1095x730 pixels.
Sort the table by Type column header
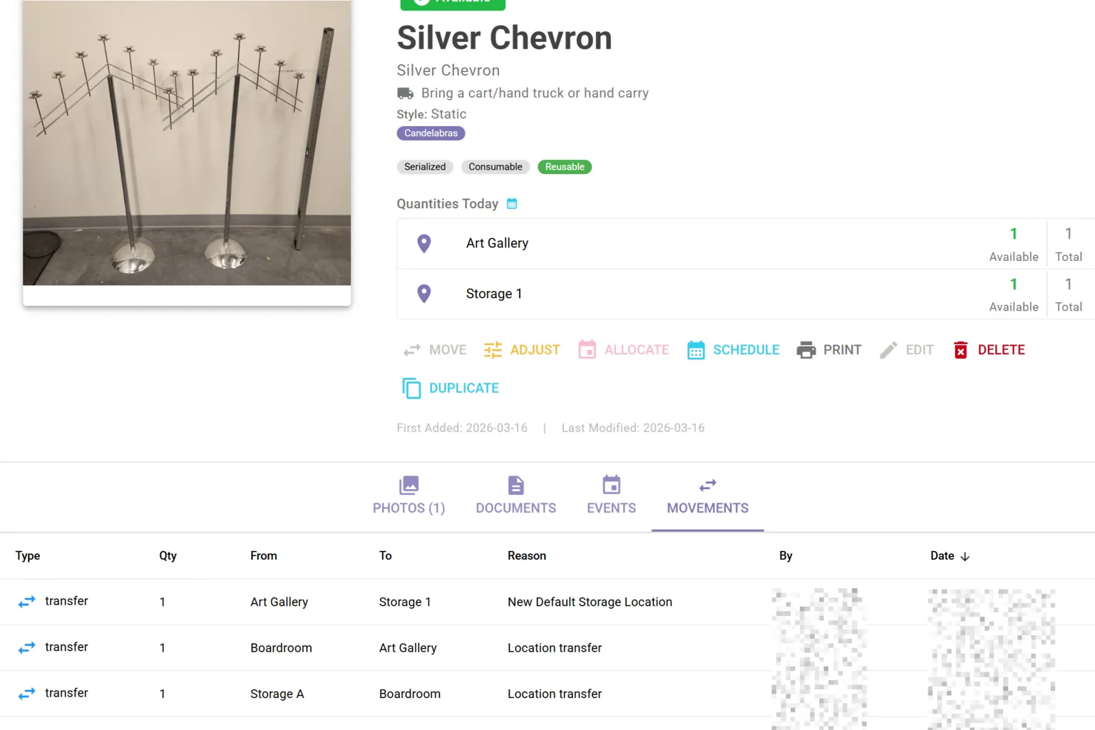28,556
